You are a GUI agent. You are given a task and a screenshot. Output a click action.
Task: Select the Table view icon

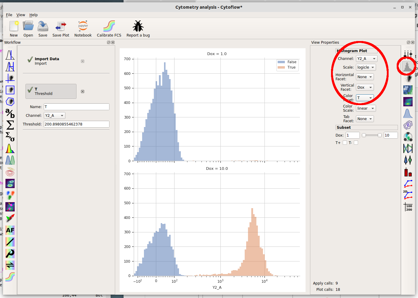408,207
